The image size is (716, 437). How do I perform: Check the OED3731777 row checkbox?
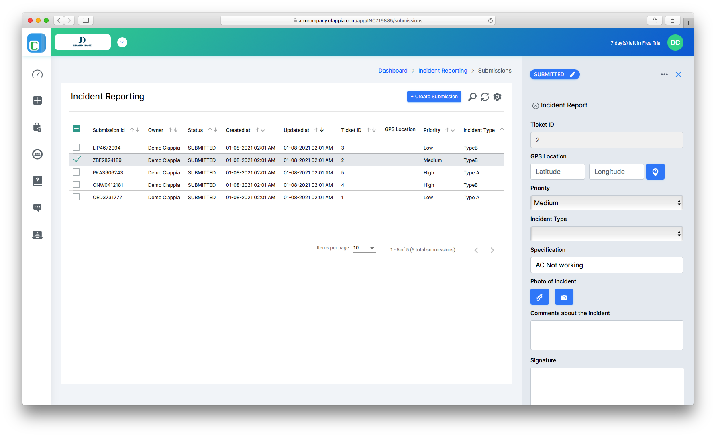76,197
